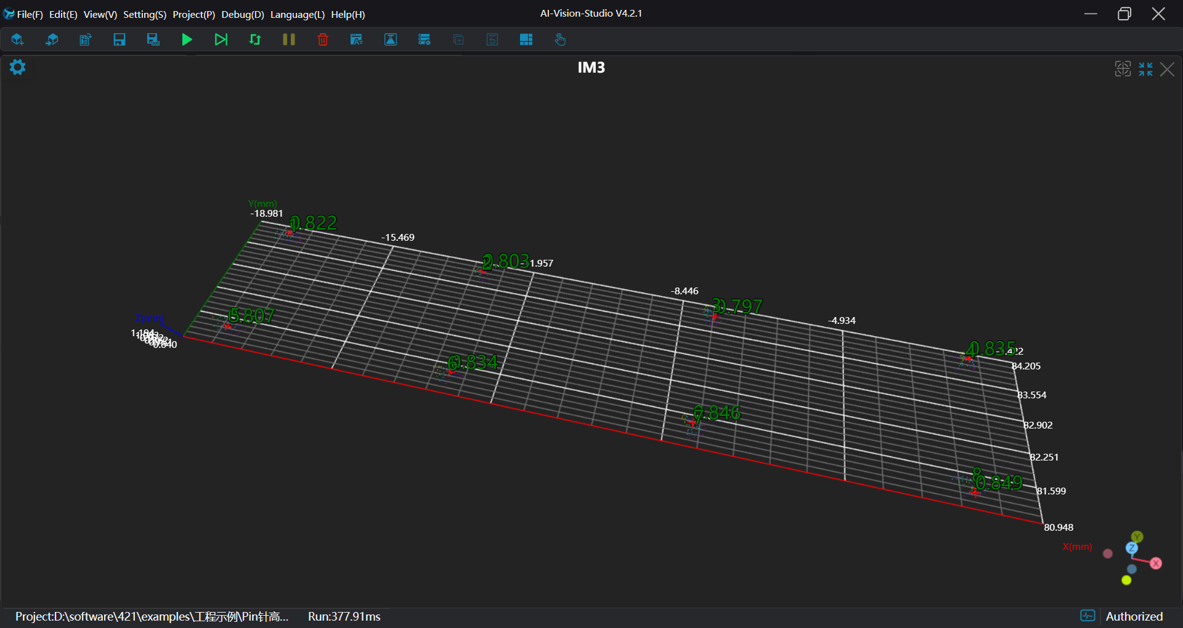Open the flask test tool icon
The width and height of the screenshot is (1183, 628).
[390, 40]
